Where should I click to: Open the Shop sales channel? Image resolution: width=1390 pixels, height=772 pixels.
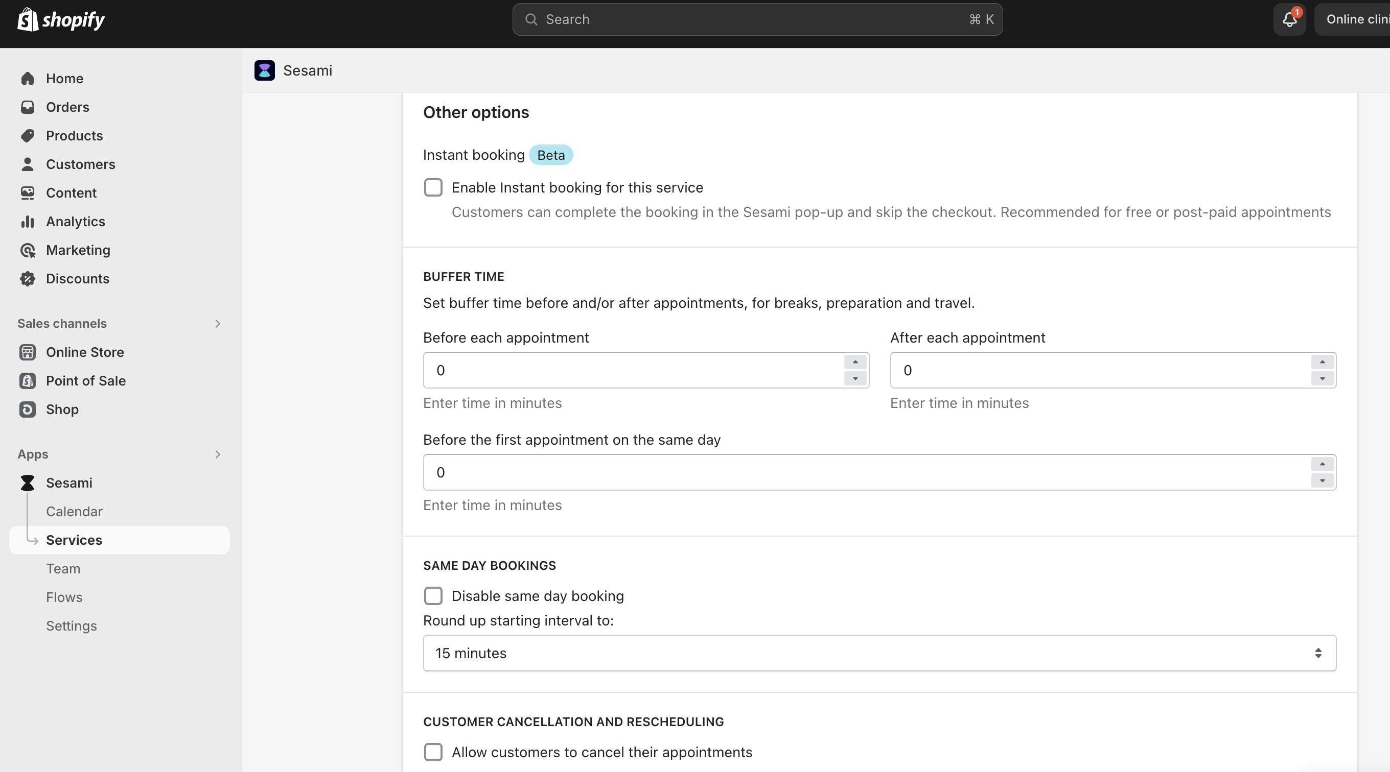pyautogui.click(x=62, y=409)
